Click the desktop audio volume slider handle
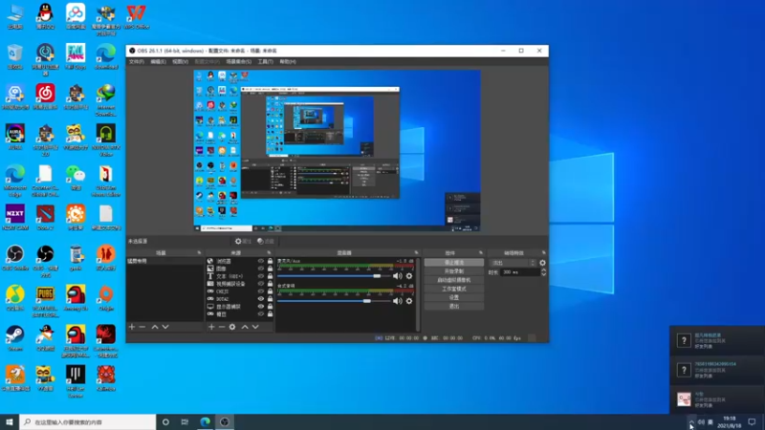 click(367, 301)
